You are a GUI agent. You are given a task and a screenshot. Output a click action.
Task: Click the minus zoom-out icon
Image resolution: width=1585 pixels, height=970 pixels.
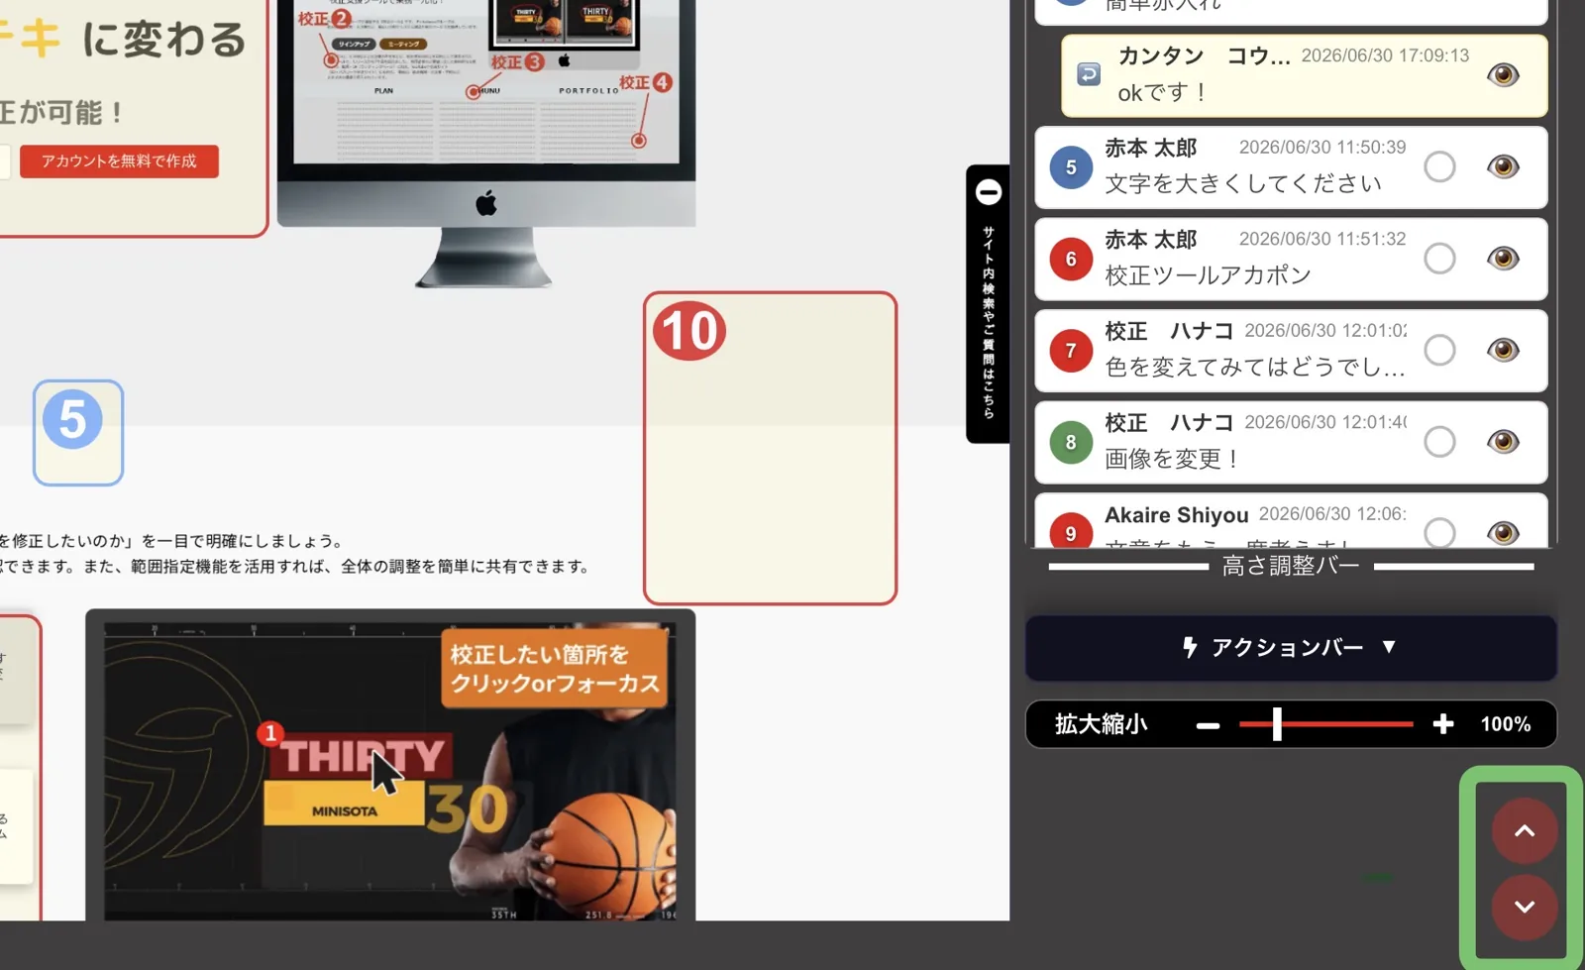click(x=1208, y=725)
